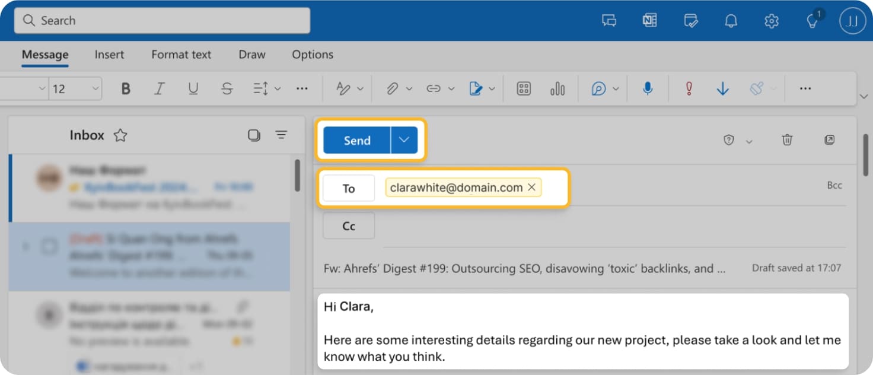This screenshot has height=375, width=873.
Task: Open Copilot in the message toolbar
Action: click(x=598, y=88)
